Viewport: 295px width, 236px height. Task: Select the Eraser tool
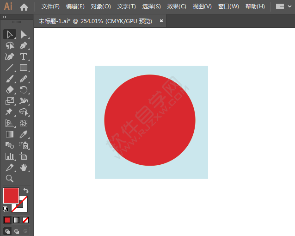pos(10,90)
